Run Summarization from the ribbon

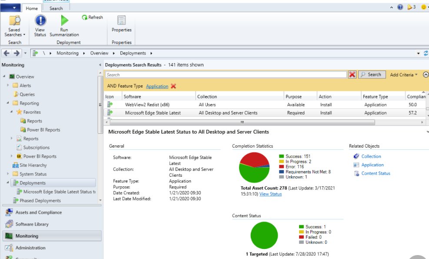[x=64, y=26]
